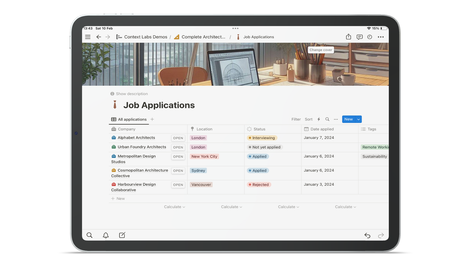Add a new view with plus icon
Viewport: 474px width, 266px height.
point(152,119)
